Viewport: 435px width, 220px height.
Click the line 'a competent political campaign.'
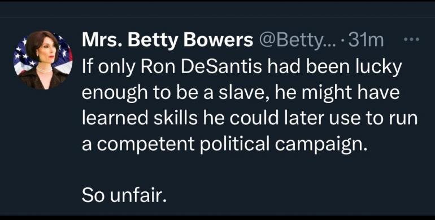(225, 145)
